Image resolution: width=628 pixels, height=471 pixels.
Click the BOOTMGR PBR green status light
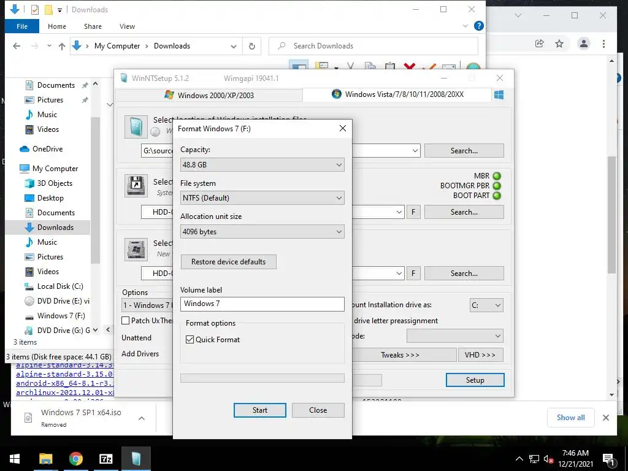[x=497, y=186]
